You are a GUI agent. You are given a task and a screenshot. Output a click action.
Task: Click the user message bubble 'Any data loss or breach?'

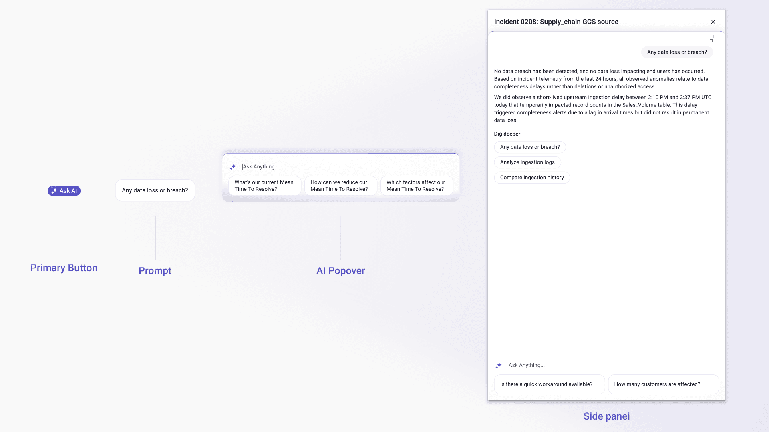point(677,52)
